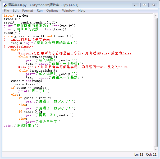Open the File menu
The height and width of the screenshot is (159, 160).
6,11
